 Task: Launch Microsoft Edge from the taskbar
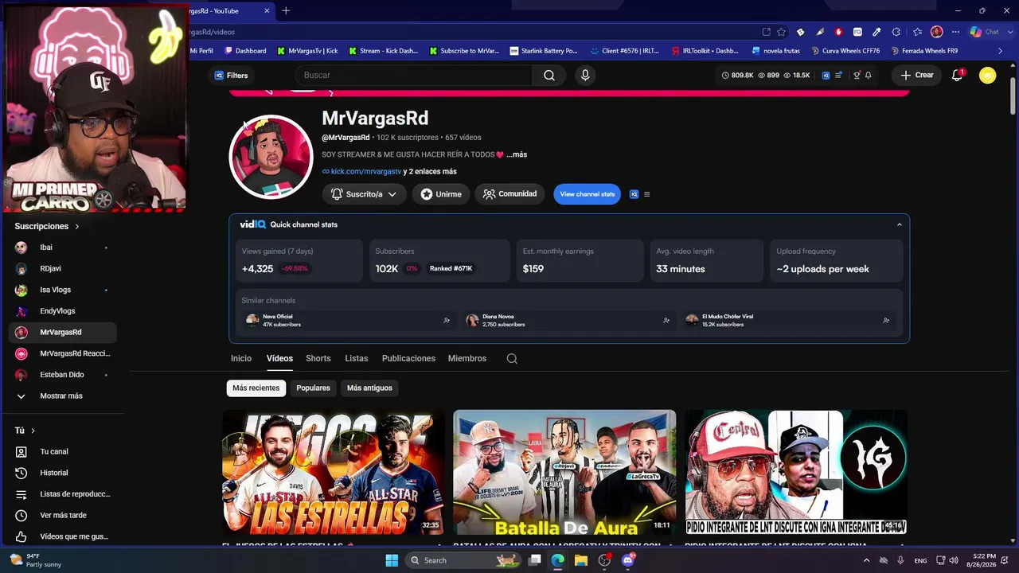(558, 560)
